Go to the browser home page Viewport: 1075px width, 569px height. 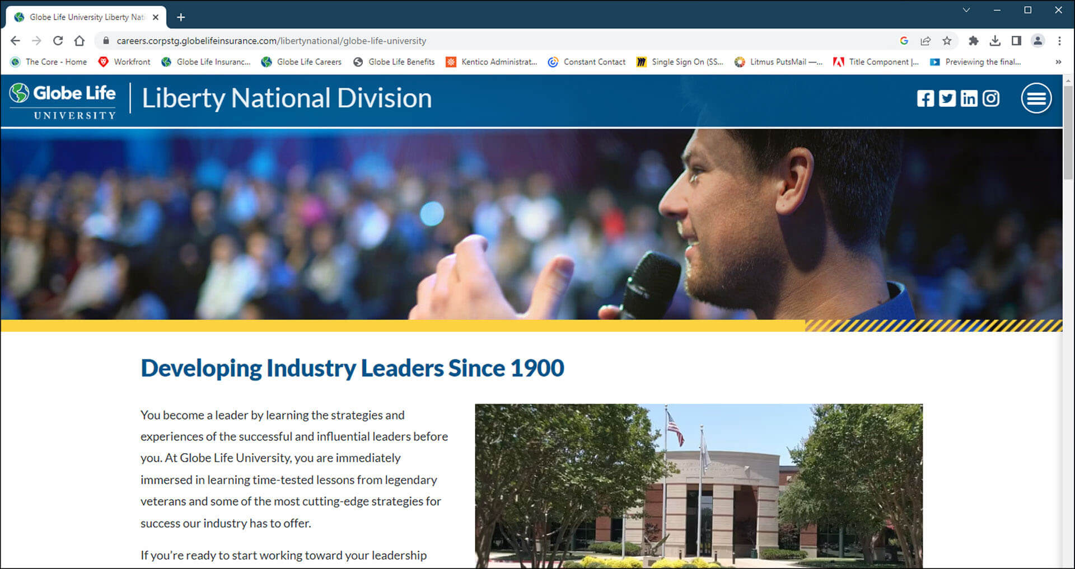80,41
